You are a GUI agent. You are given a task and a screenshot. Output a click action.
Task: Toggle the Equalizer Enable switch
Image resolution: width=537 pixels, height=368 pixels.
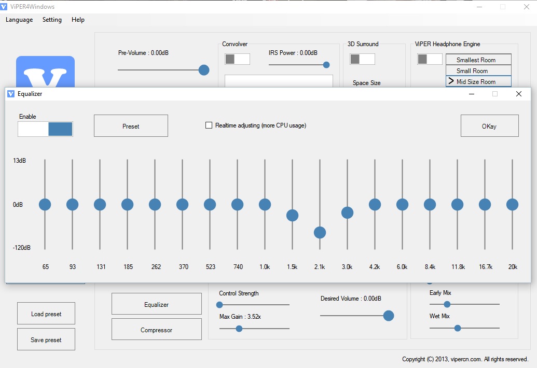[45, 129]
